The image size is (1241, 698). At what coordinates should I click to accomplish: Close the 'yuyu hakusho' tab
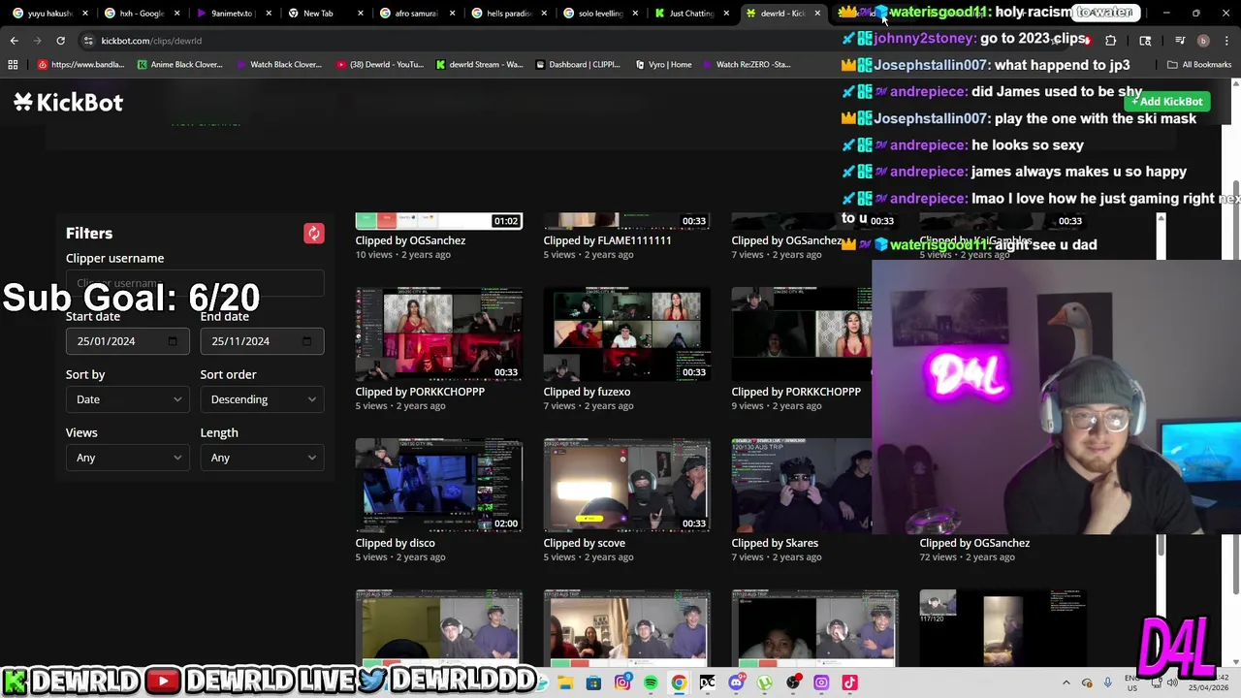click(85, 14)
